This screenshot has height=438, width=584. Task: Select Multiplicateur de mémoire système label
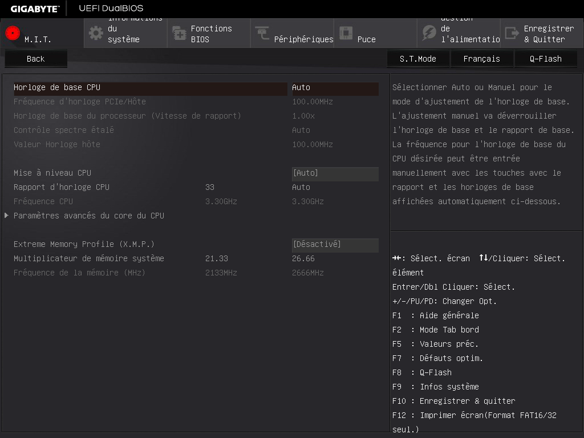[88, 258]
